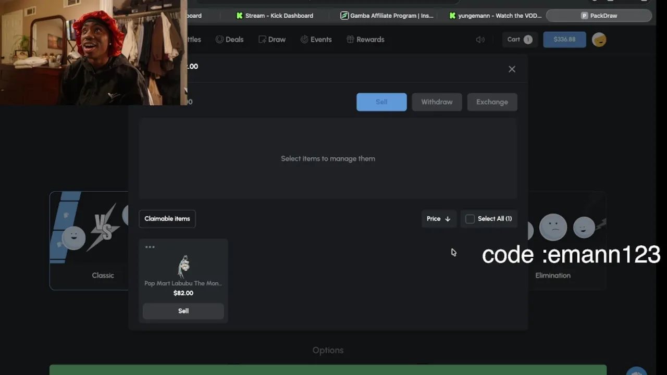Open three-dot menu on Labubu item
This screenshot has width=667, height=375.
coord(150,247)
